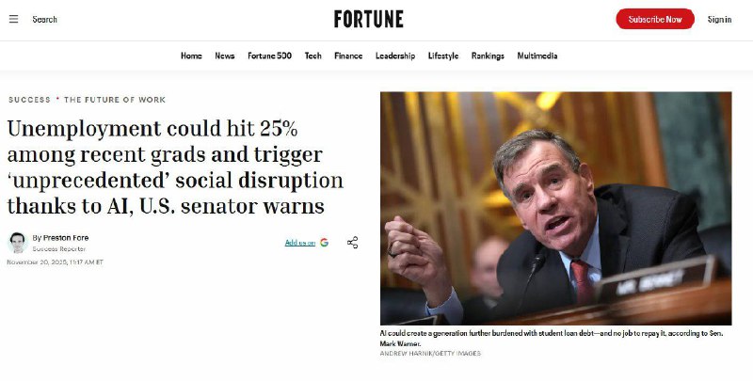This screenshot has height=381, width=753.
Task: Click Preston Fore's author avatar
Action: point(17,242)
